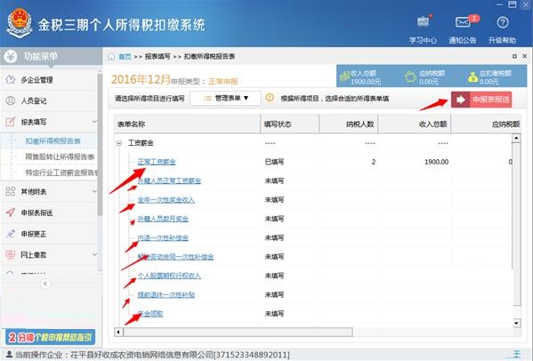This screenshot has height=361, width=533.
Task: Click the horizontal scrollbar thumb of the table
Action: [x=238, y=332]
